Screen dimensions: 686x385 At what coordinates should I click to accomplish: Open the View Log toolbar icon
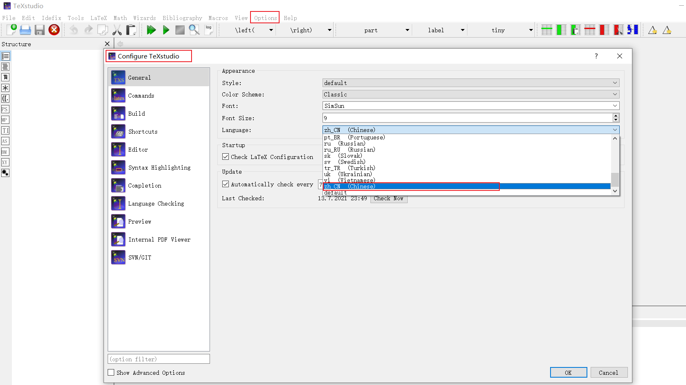tap(209, 29)
